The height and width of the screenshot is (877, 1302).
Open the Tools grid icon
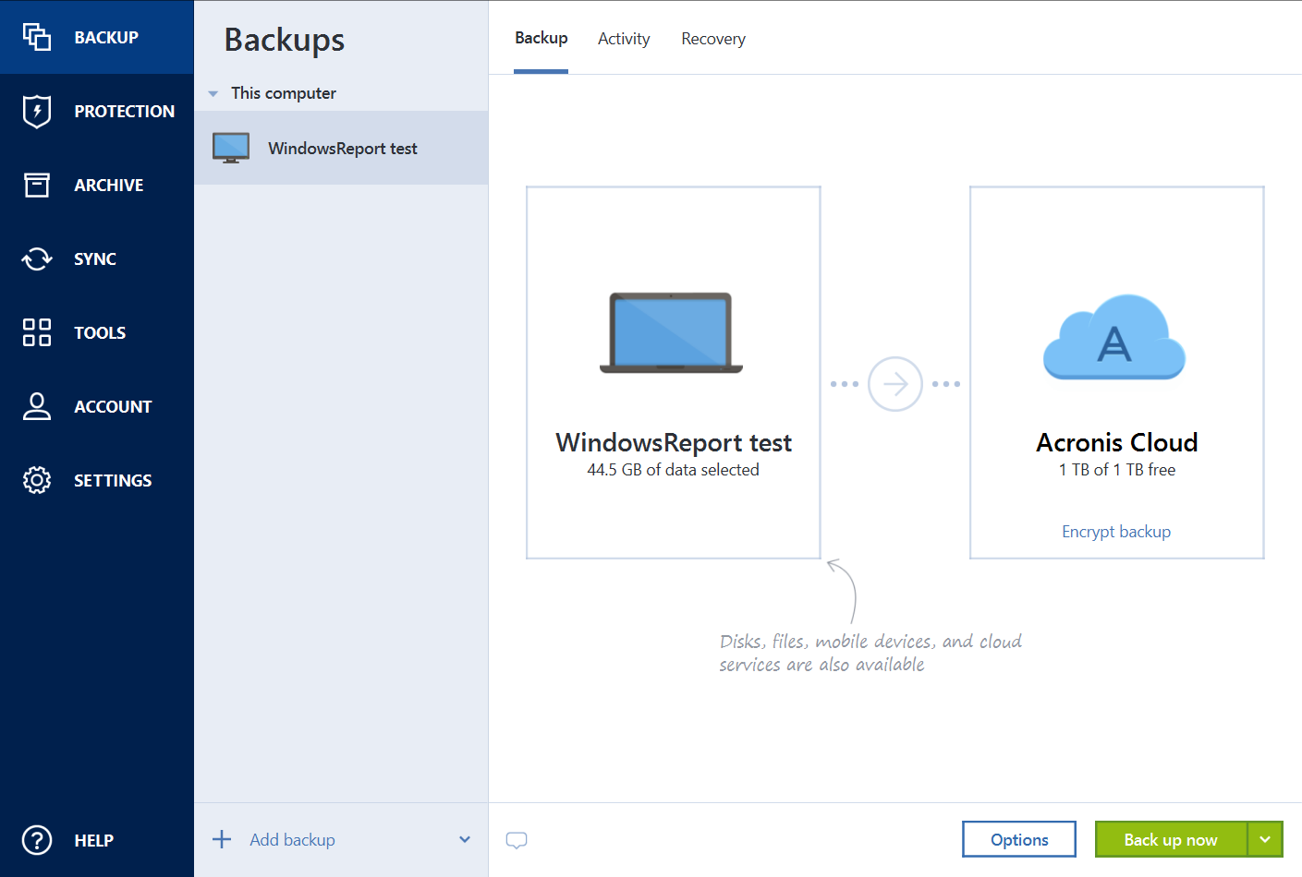[x=37, y=332]
